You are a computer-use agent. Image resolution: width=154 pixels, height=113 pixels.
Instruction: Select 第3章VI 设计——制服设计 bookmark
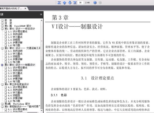20,65
